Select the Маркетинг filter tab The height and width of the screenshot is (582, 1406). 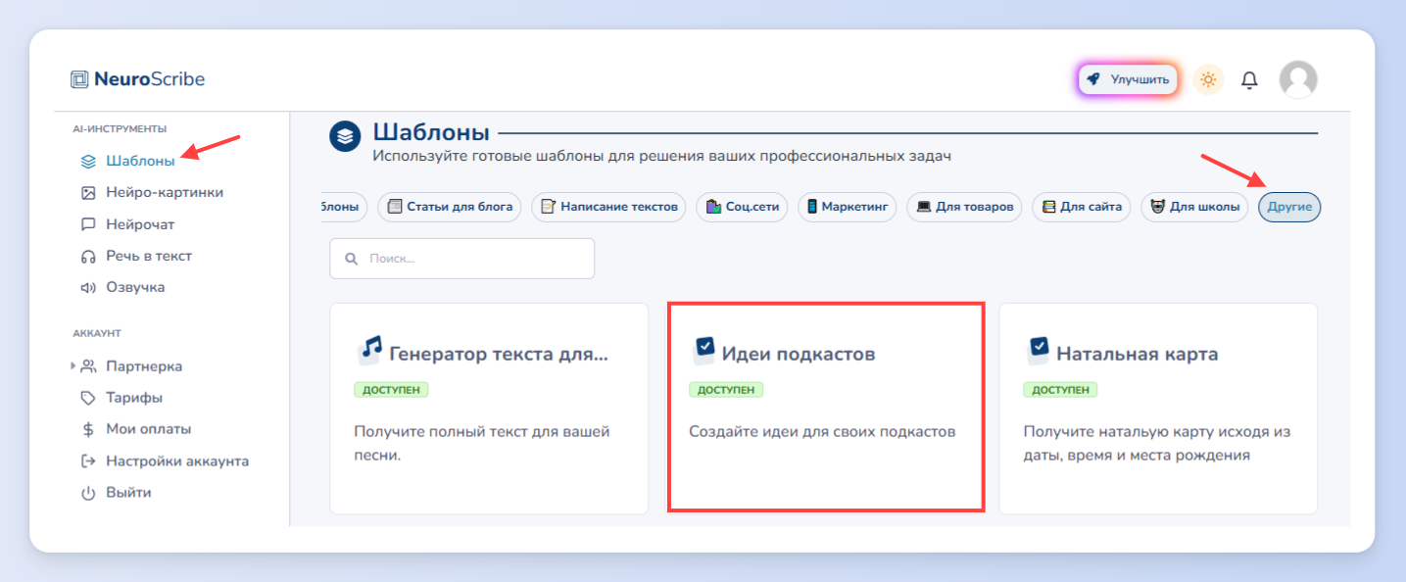point(847,207)
